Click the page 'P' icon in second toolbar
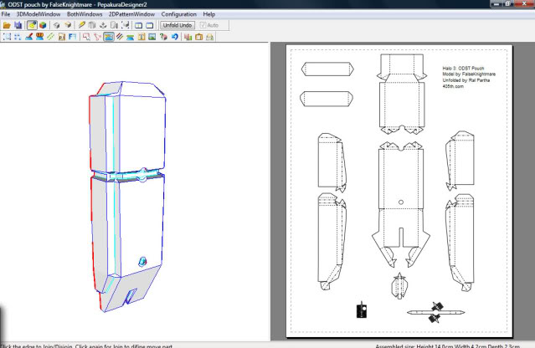535x348 pixels. coord(61,37)
